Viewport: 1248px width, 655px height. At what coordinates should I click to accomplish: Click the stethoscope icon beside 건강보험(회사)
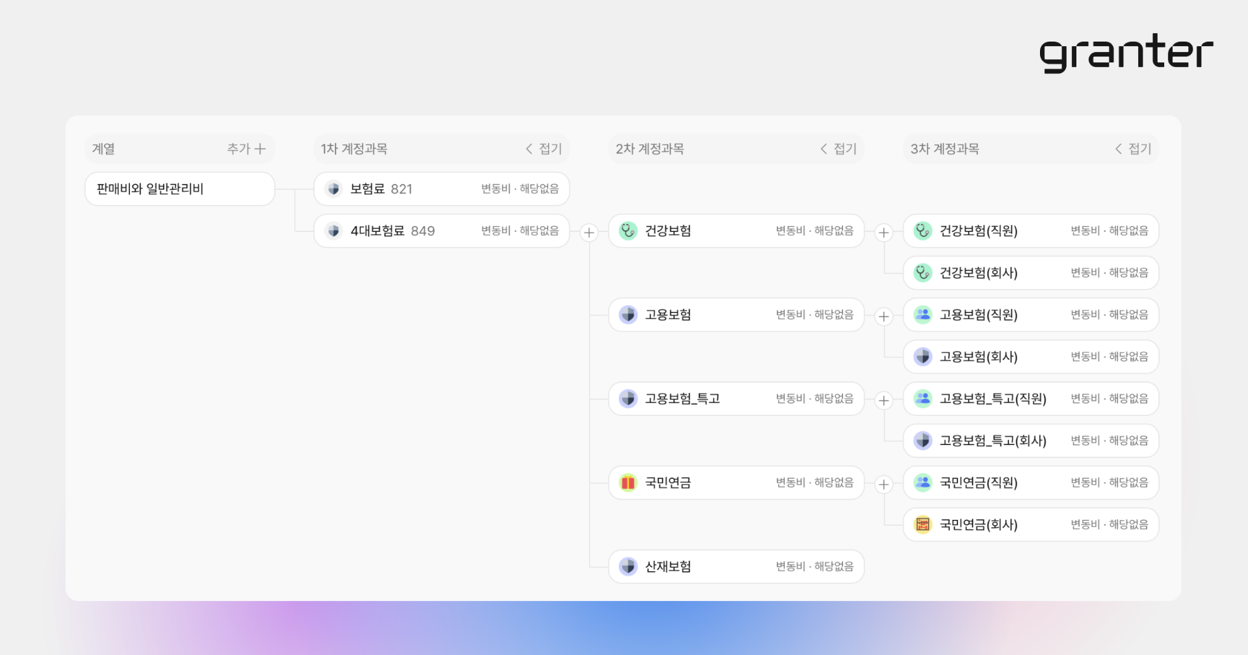pyautogui.click(x=923, y=273)
